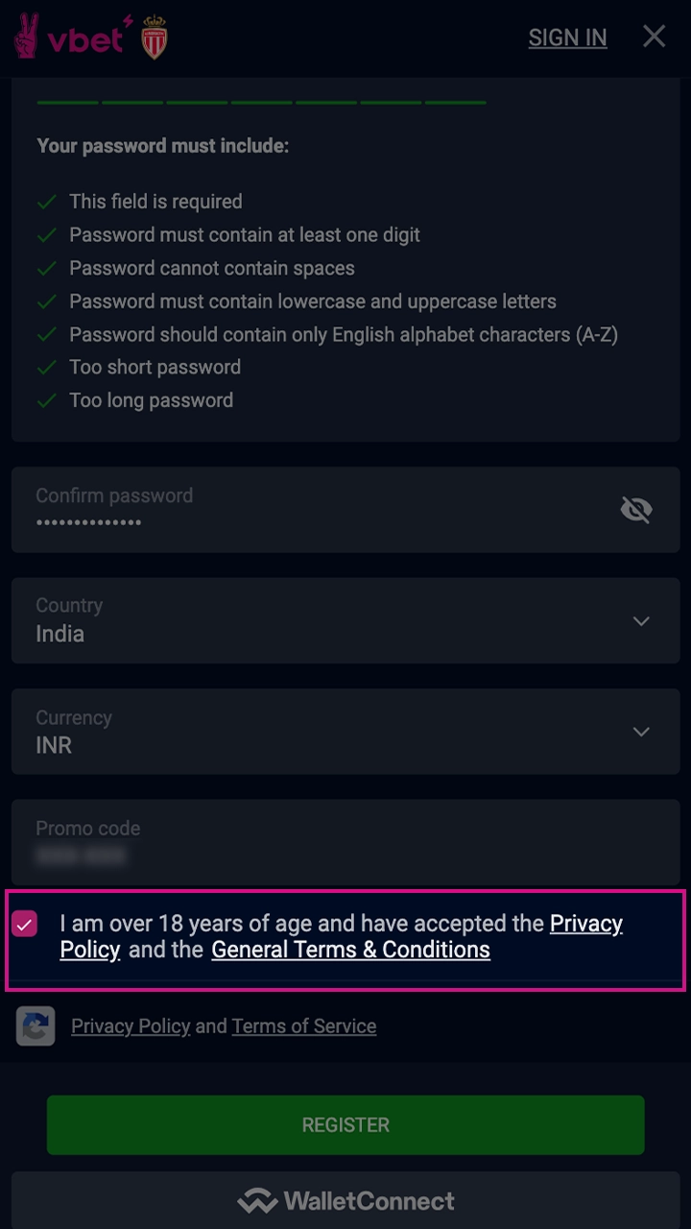Close the registration form with X
Image resolution: width=691 pixels, height=1229 pixels.
click(x=654, y=36)
